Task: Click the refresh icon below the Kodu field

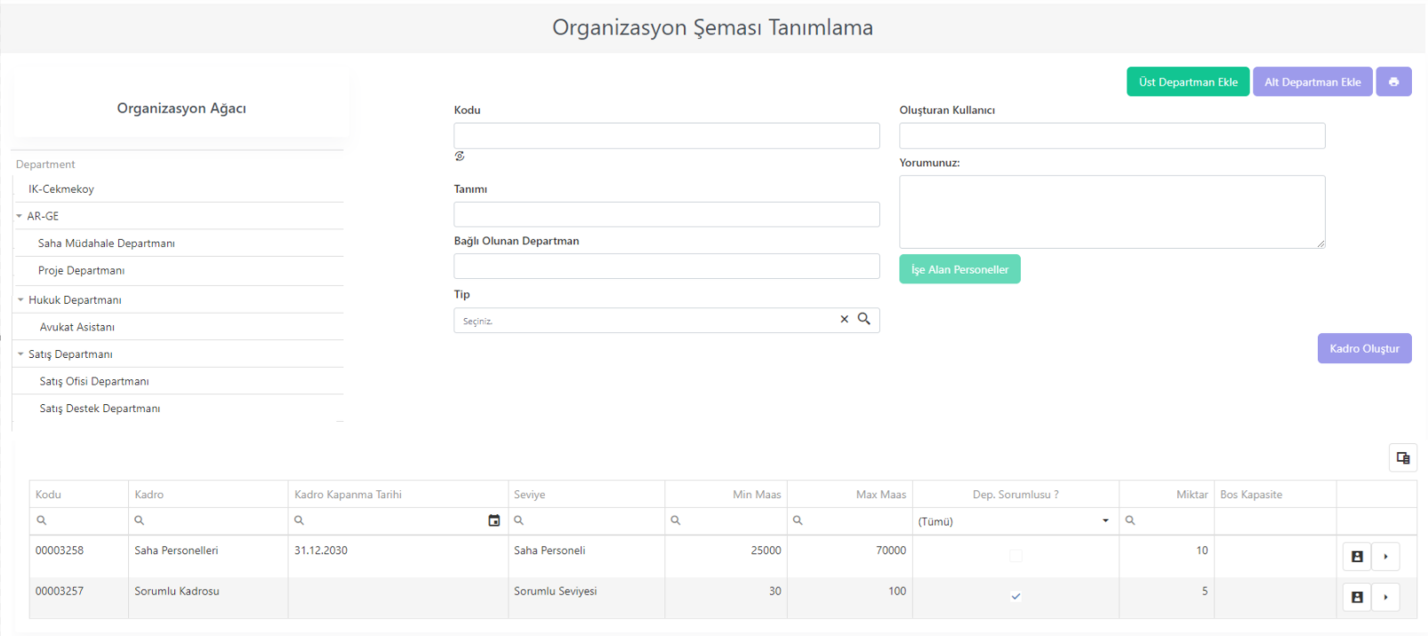Action: click(460, 156)
